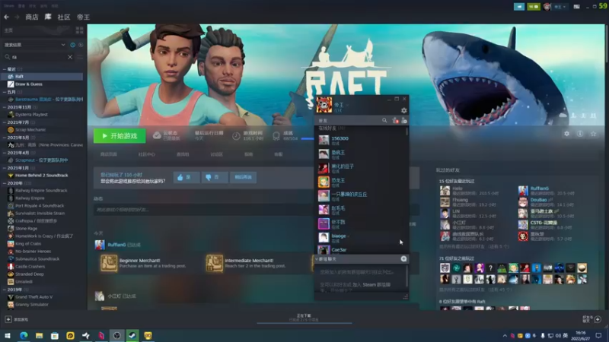Open friends and chat button bottom right

click(592, 319)
